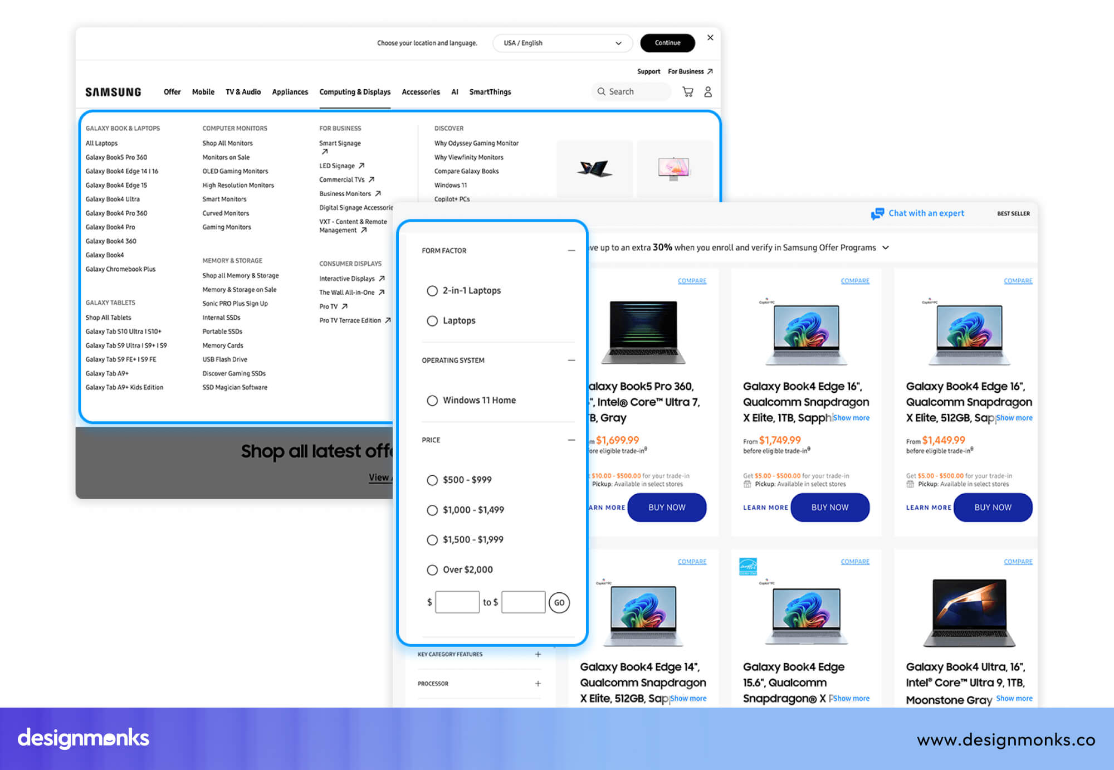1114x770 pixels.
Task: Open the AI menu
Action: [x=455, y=92]
